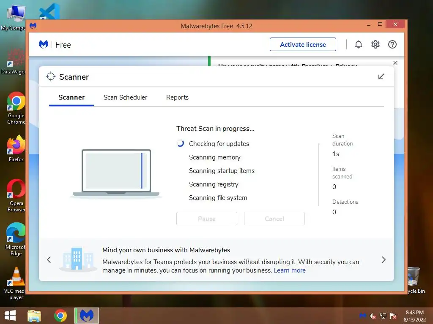Click Malwarebytes title bar logo icon
The height and width of the screenshot is (324, 433).
(x=33, y=26)
